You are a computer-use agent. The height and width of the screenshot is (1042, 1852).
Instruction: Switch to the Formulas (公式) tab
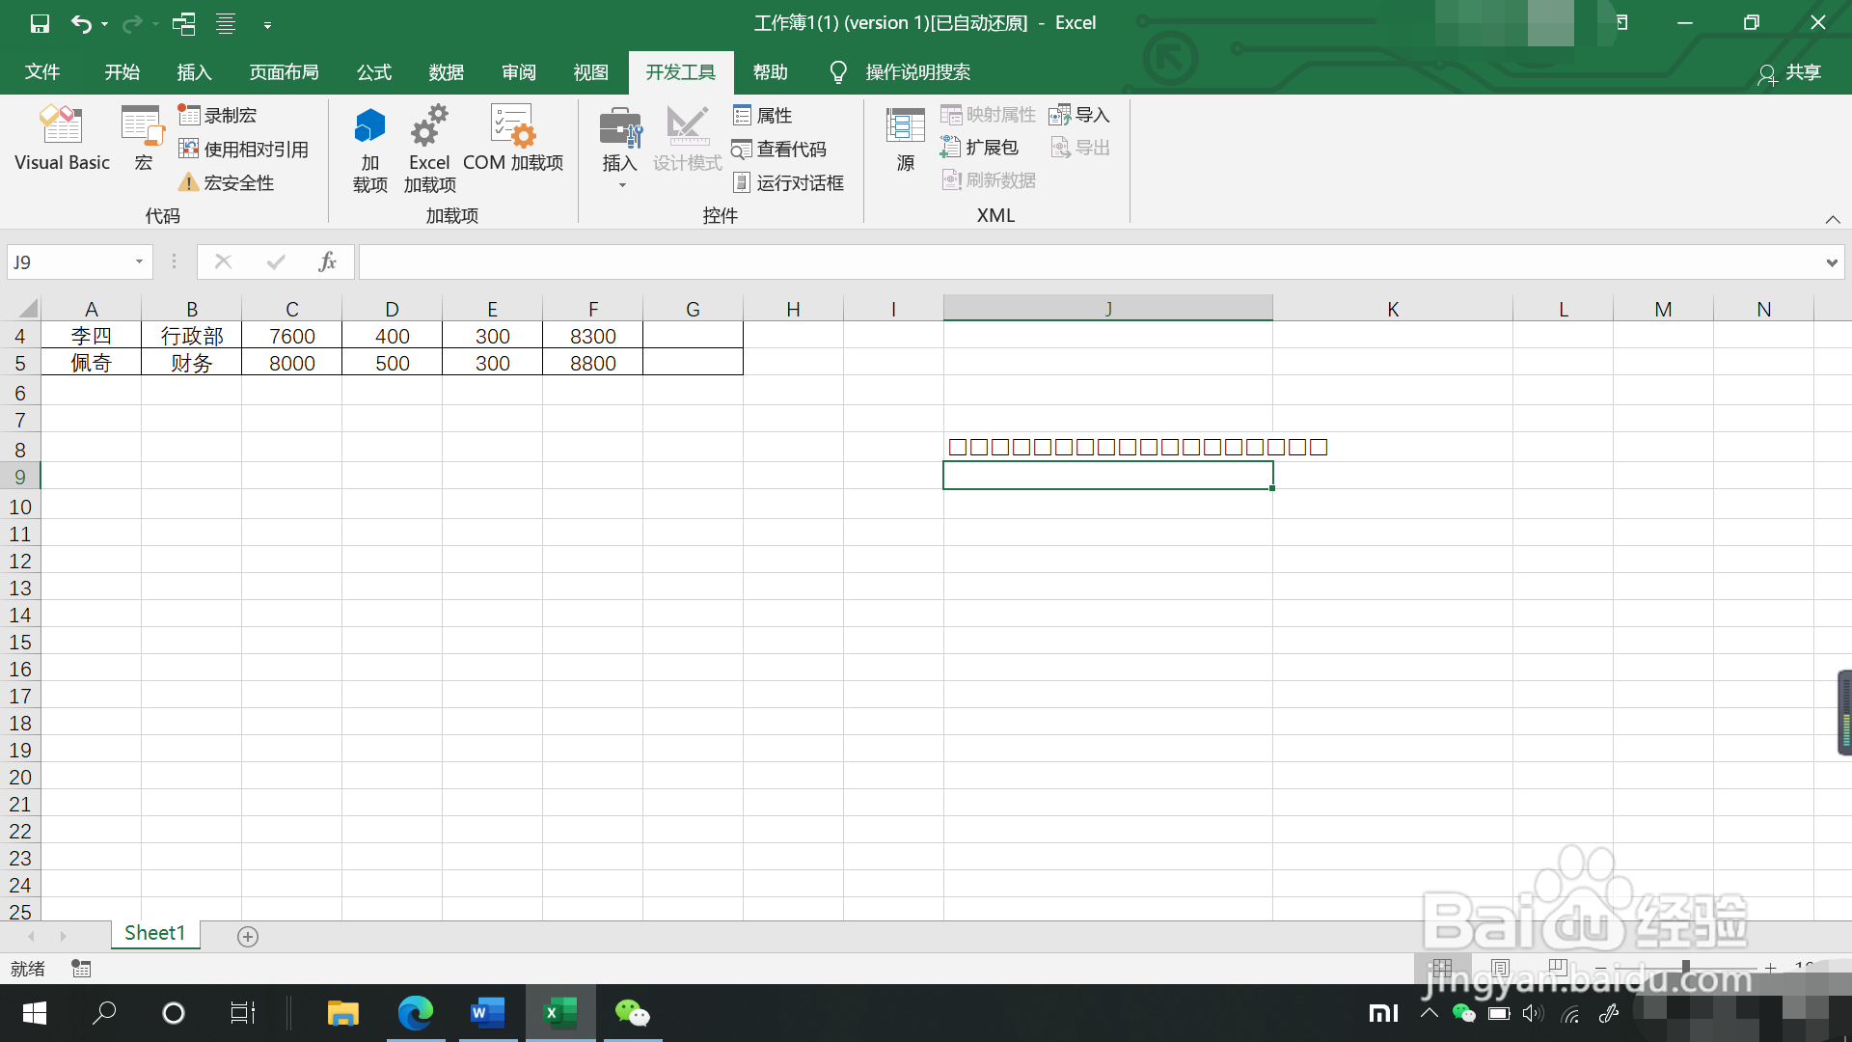(373, 72)
